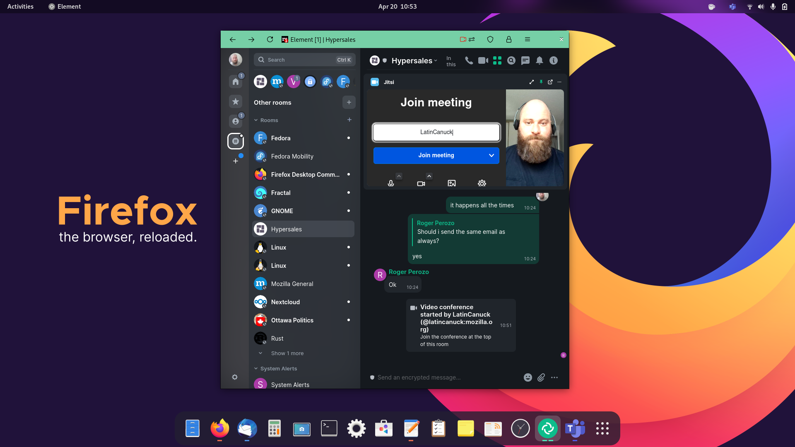Toggle Jitsi camera on or off
795x447 pixels.
421,183
